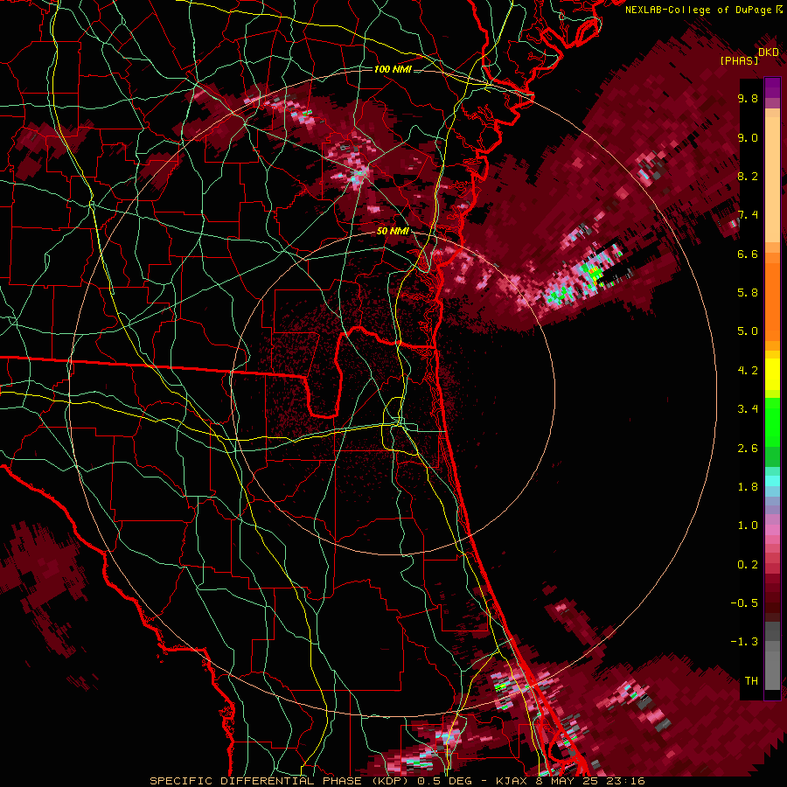This screenshot has height=787, width=787.
Task: Click the 50 NMI range ring label
Action: click(393, 232)
